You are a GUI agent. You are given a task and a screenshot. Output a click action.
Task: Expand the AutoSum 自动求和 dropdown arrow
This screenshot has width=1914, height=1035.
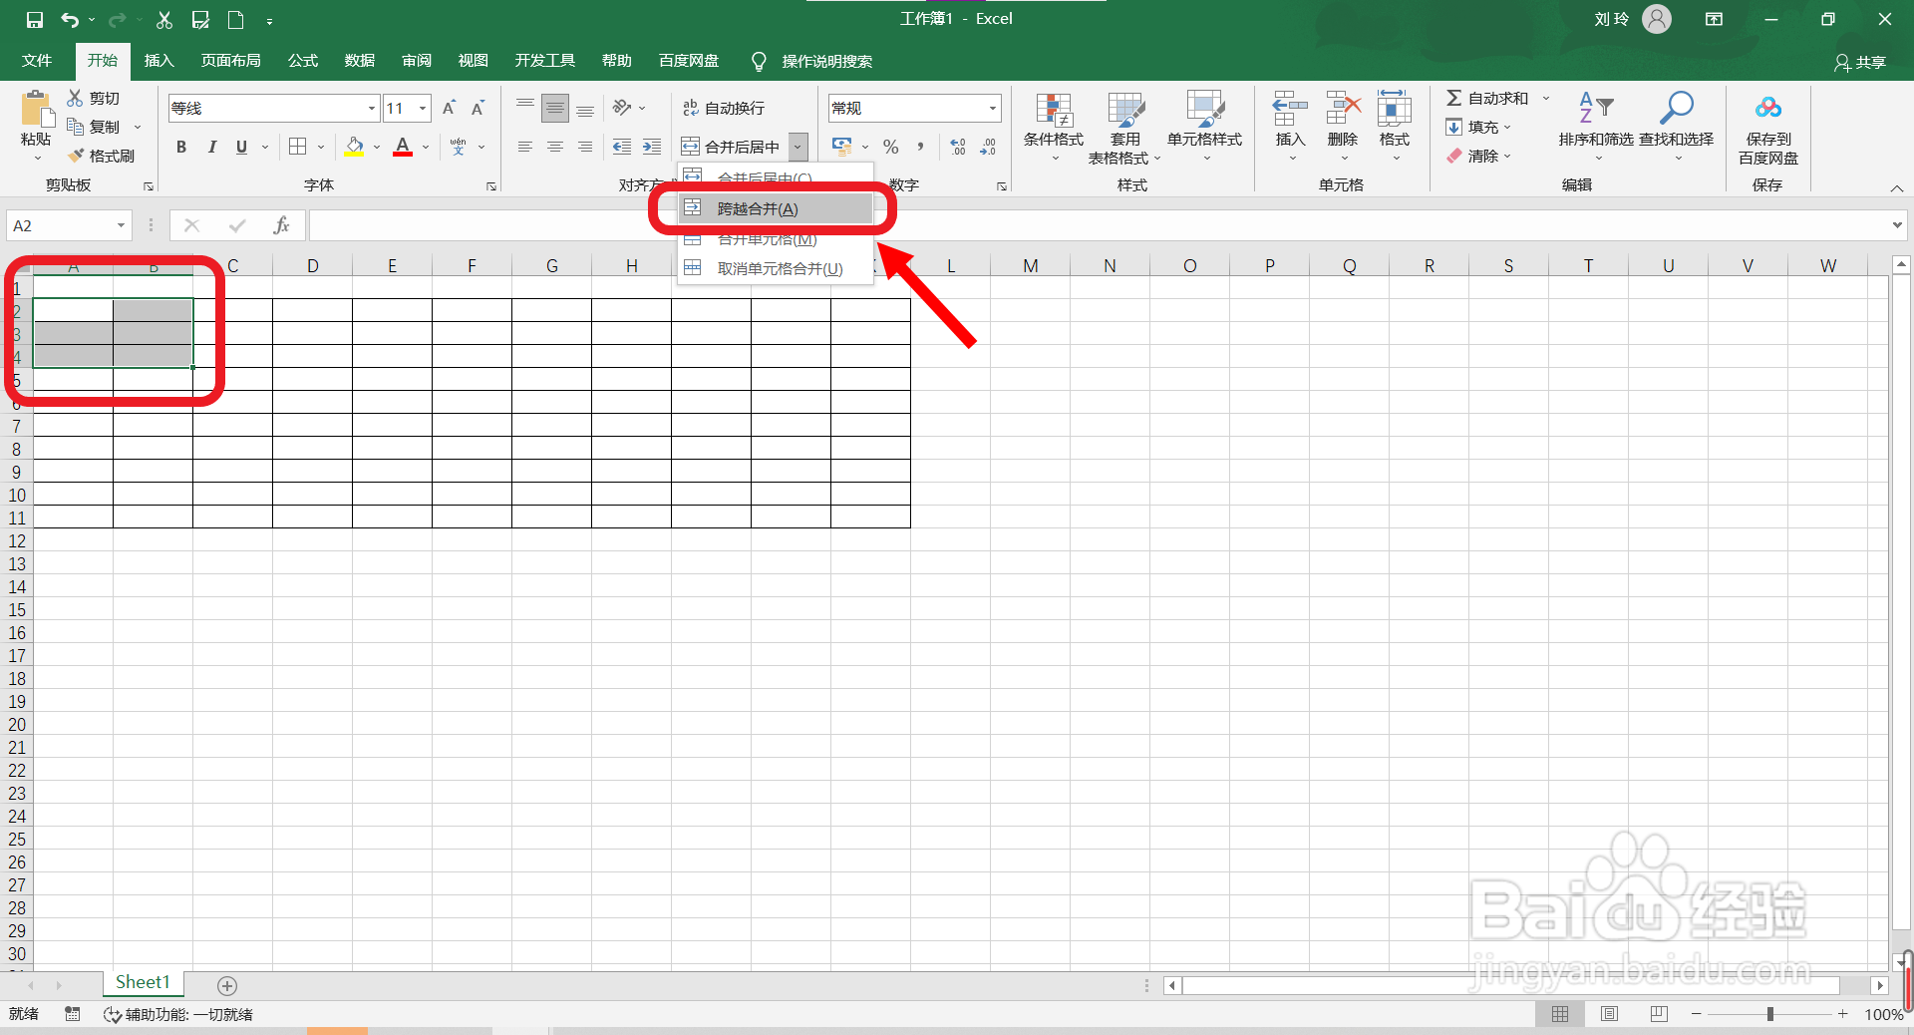tap(1546, 98)
